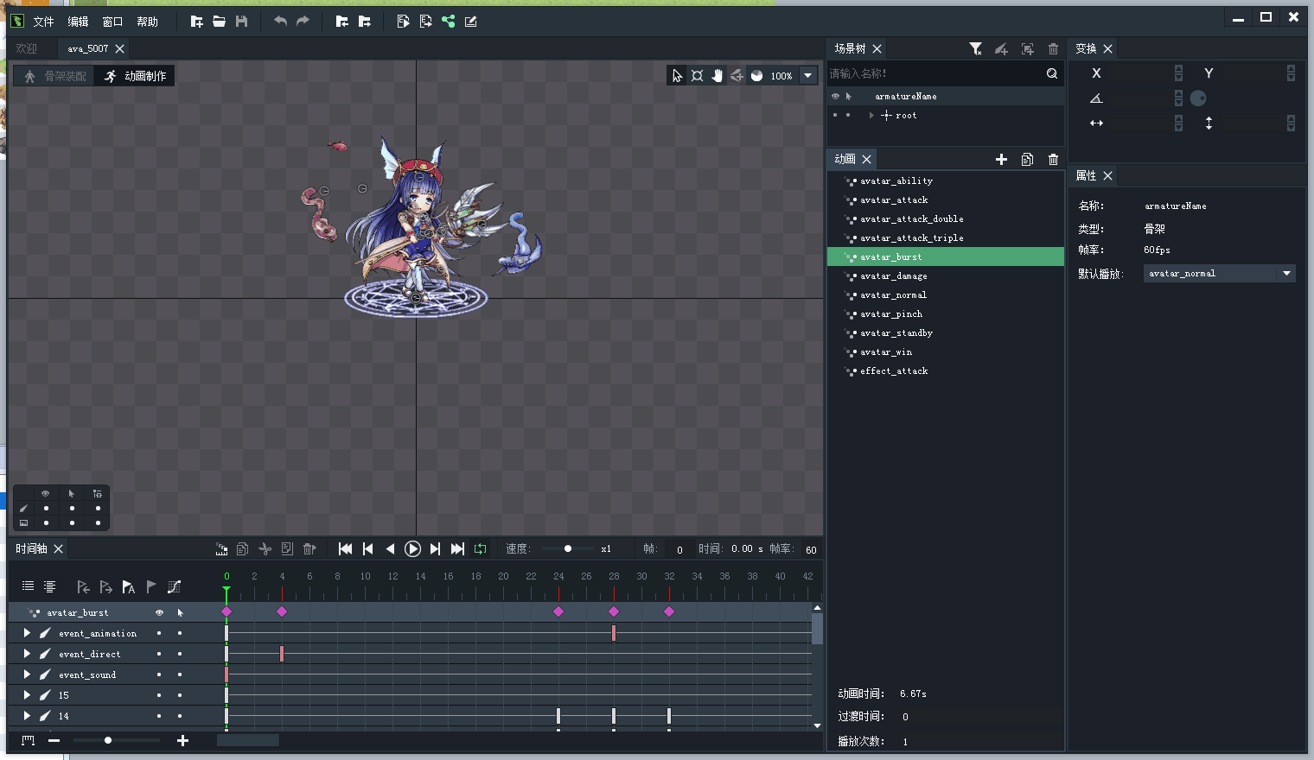Open the zoom percentage dropdown
1314x760 pixels.
[808, 76]
